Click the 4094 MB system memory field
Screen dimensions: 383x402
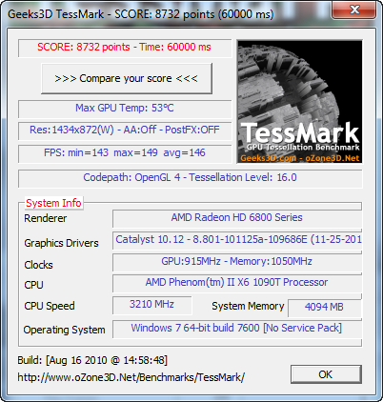(x=325, y=308)
